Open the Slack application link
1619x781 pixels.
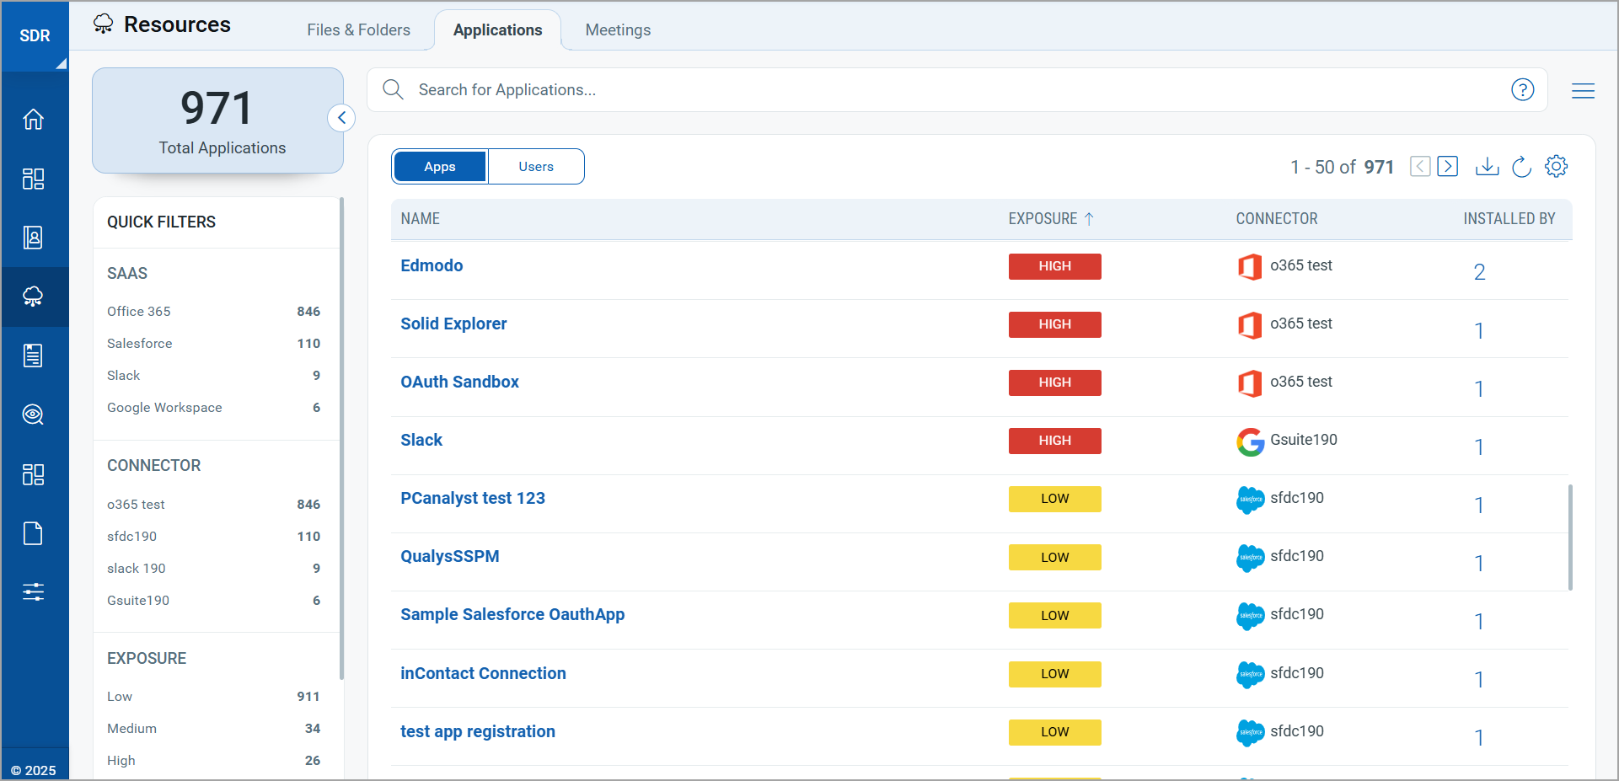pyautogui.click(x=421, y=440)
